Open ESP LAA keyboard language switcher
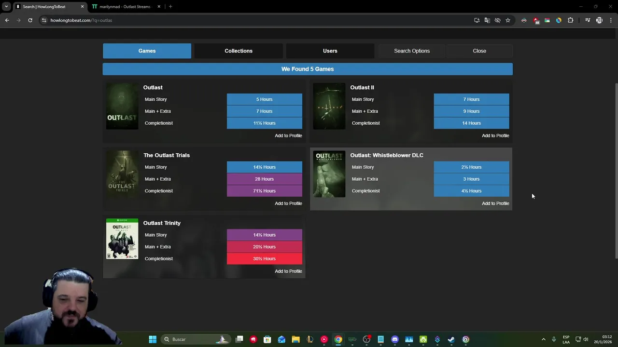The width and height of the screenshot is (618, 347). (566, 339)
